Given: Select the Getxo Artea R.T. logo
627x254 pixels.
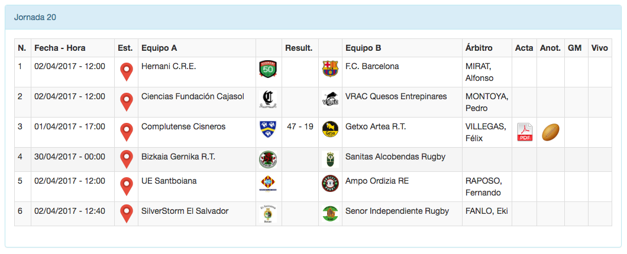Looking at the screenshot, I should pos(329,129).
